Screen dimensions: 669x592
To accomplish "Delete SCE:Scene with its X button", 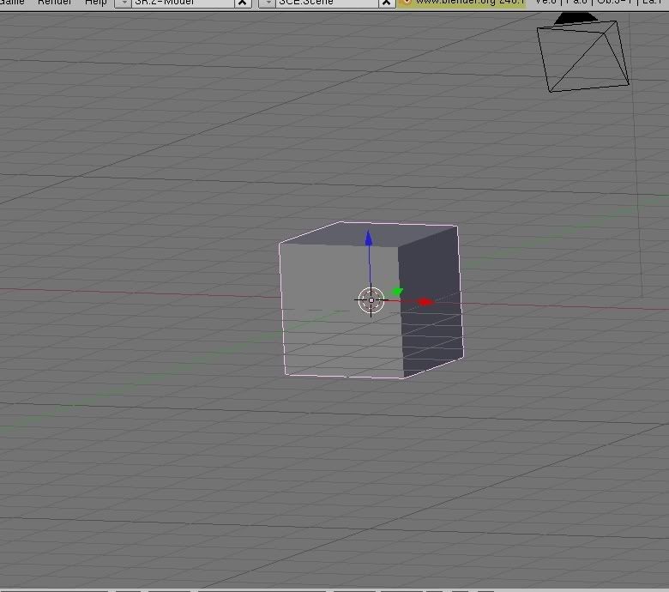I will [x=387, y=3].
